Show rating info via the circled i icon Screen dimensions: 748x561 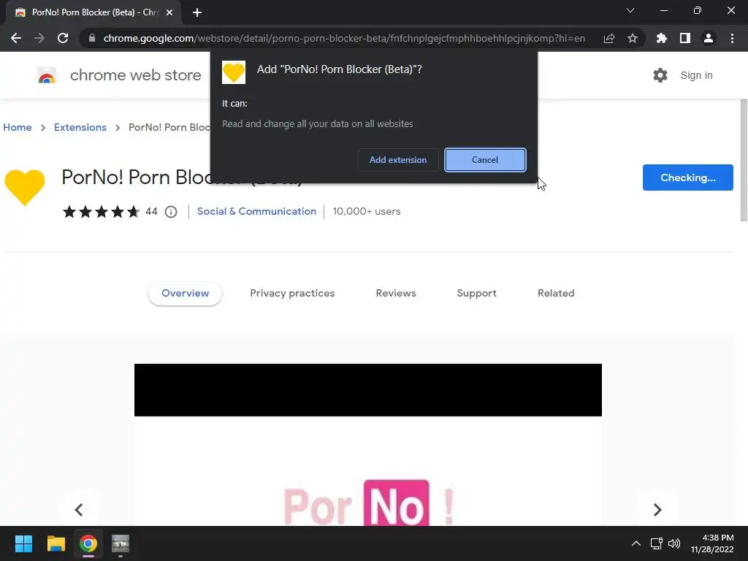coord(171,212)
